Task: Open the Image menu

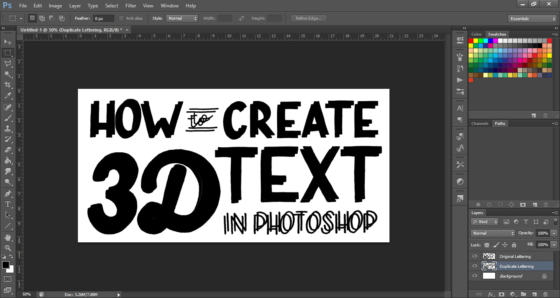Action: click(x=55, y=6)
